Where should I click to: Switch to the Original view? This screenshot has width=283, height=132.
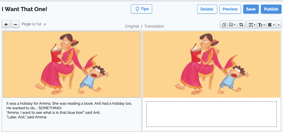pos(132,26)
